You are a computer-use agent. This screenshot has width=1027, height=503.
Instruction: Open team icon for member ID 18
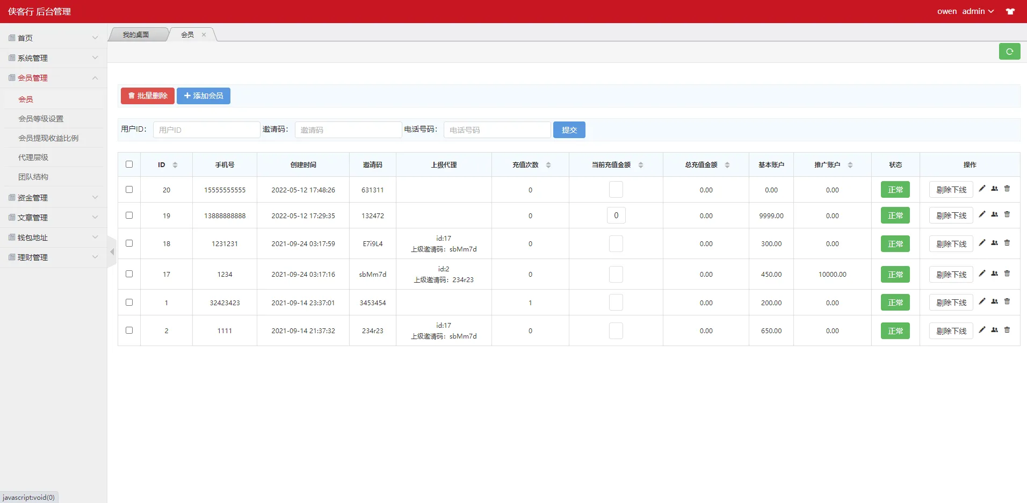coord(995,242)
